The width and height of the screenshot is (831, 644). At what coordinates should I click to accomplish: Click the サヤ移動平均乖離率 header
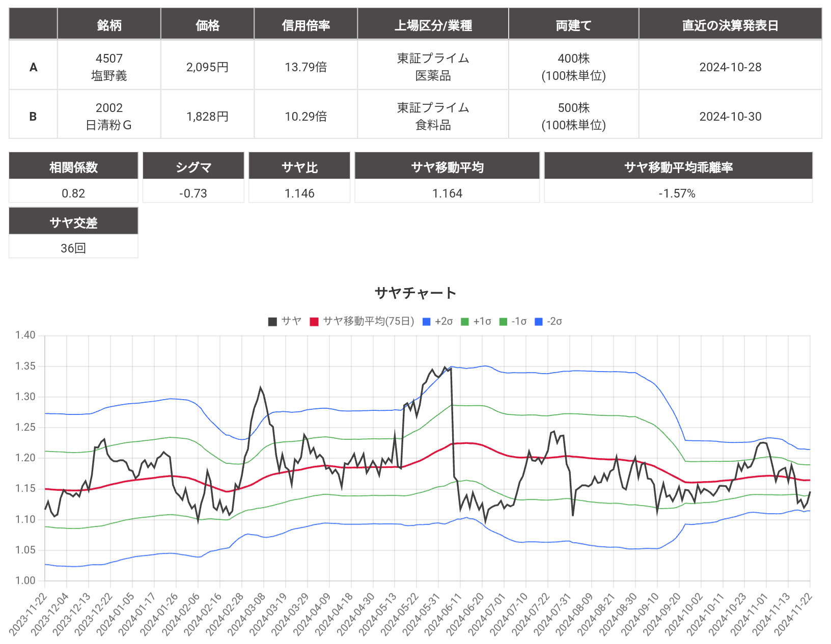pyautogui.click(x=678, y=166)
